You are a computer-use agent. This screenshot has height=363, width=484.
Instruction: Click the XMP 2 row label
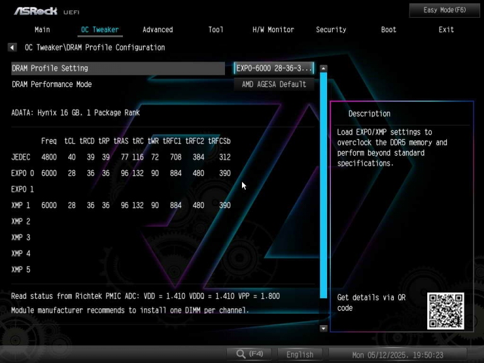[x=21, y=221]
